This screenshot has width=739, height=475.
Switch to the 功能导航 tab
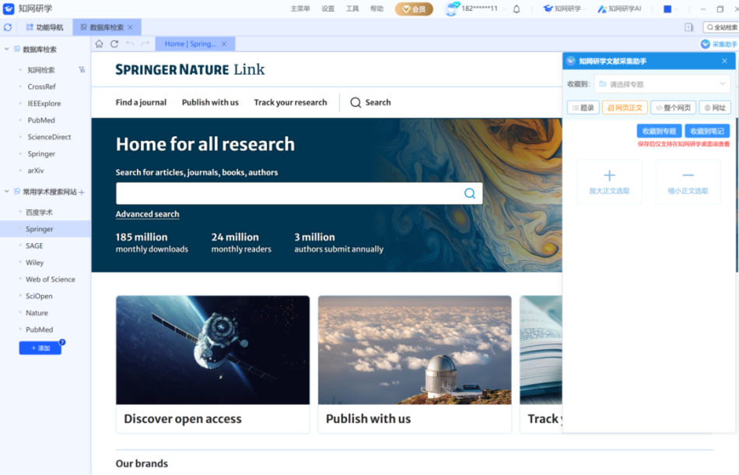[x=44, y=27]
